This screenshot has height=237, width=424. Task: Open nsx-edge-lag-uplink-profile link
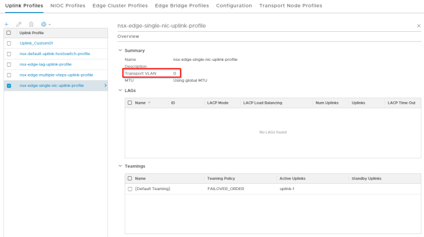point(45,64)
